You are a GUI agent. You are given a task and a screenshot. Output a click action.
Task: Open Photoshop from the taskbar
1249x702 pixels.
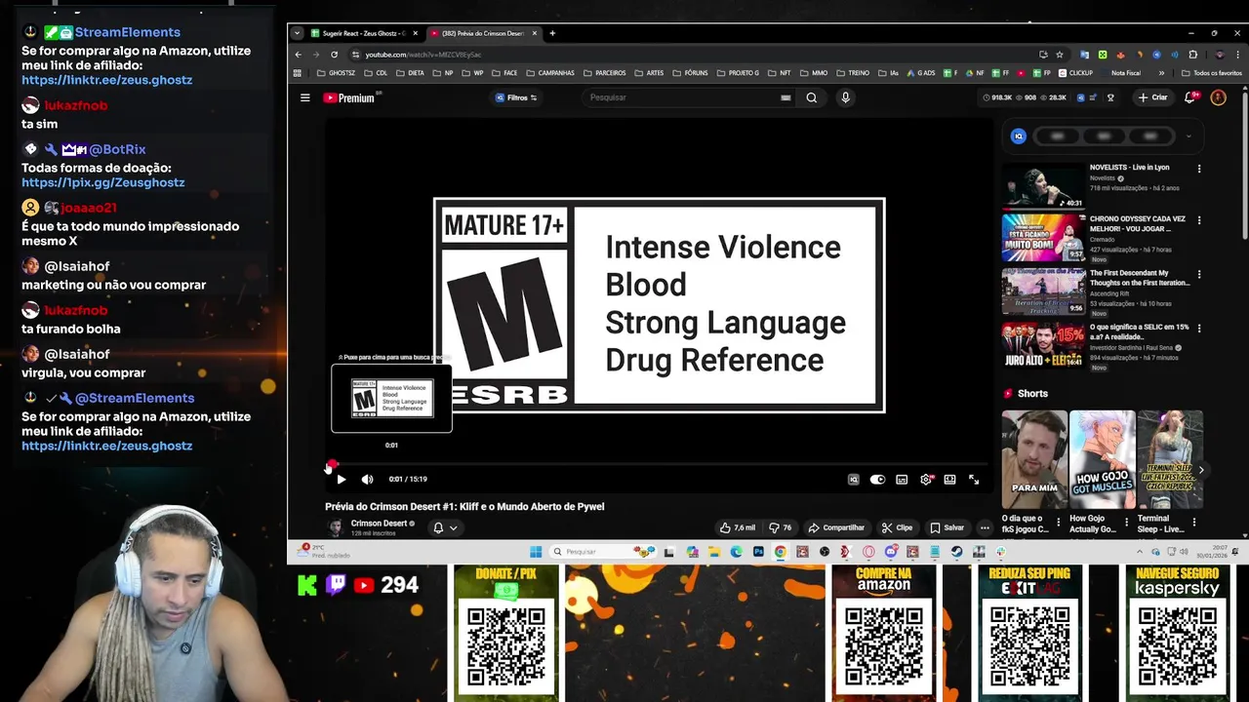758,552
